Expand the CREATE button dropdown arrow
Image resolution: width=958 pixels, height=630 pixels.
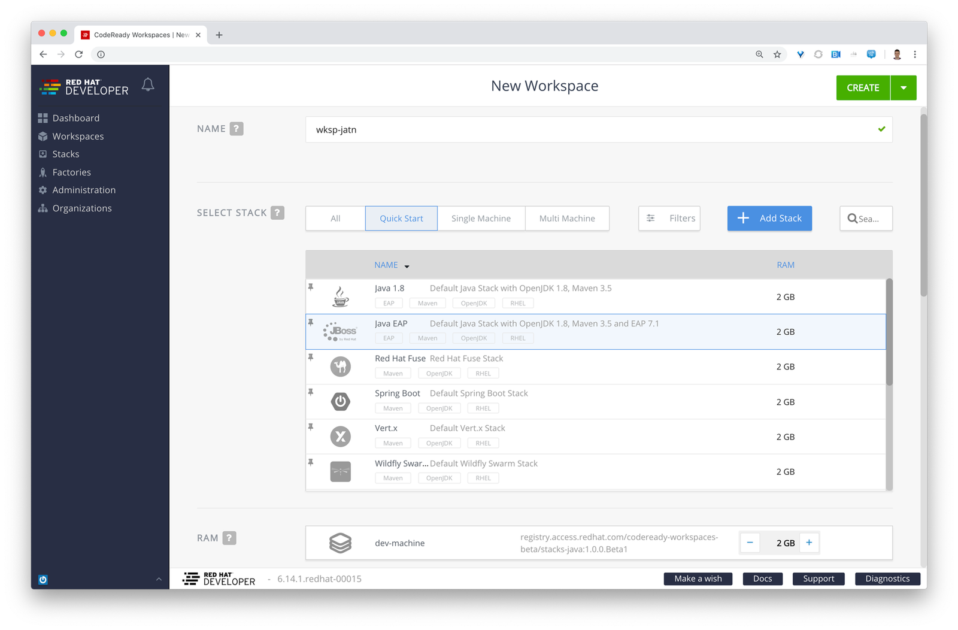pos(904,88)
